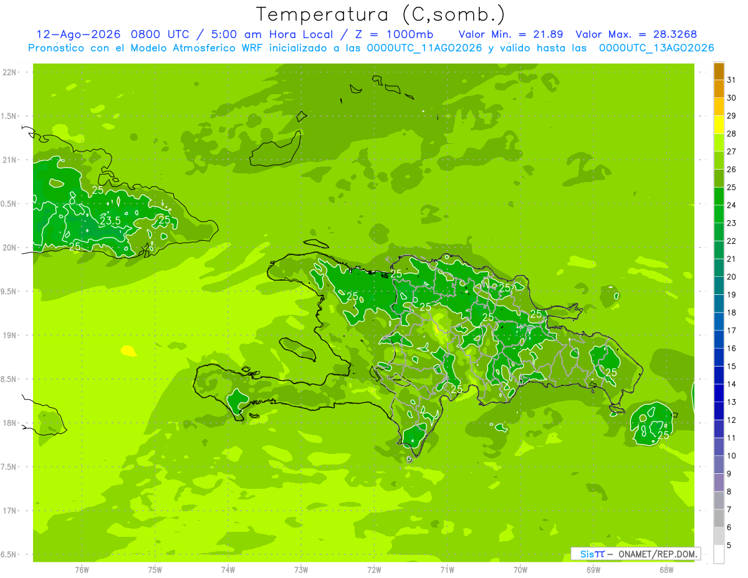The height and width of the screenshot is (578, 748).
Task: Click the "22N" latitude axis label
Action: 10,72
